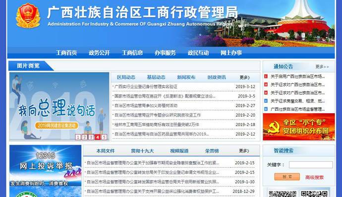Open document about 启用新版营业执照
Viewport: 342px width, 197px height.
153,182
